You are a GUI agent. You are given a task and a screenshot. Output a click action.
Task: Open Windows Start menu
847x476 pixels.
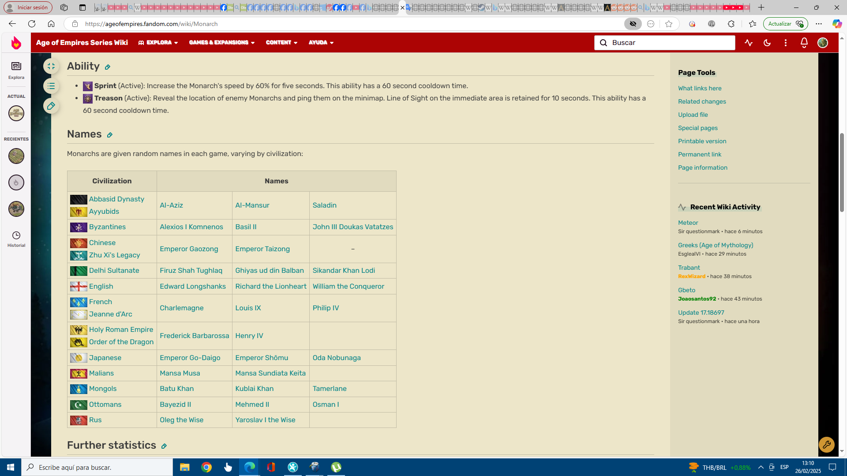pos(11,467)
